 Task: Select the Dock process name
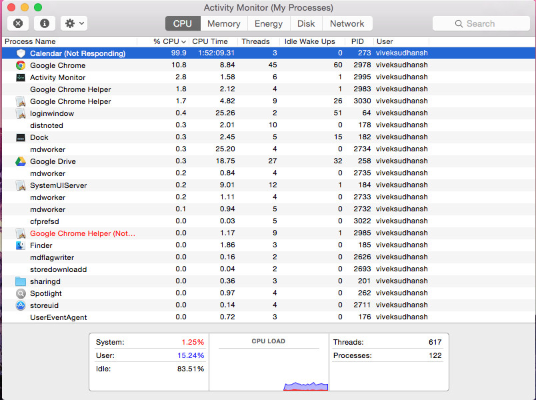(x=39, y=137)
